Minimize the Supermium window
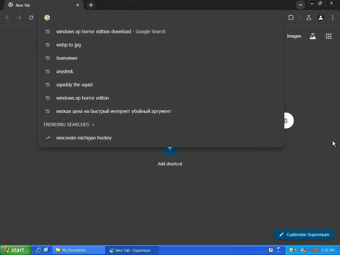Image resolution: width=340 pixels, height=255 pixels. [x=312, y=3]
